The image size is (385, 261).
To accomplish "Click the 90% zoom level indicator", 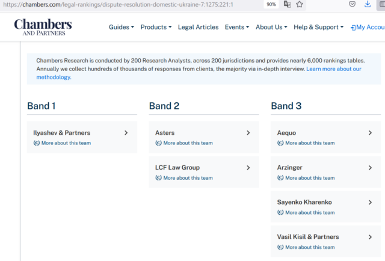I will [x=271, y=4].
